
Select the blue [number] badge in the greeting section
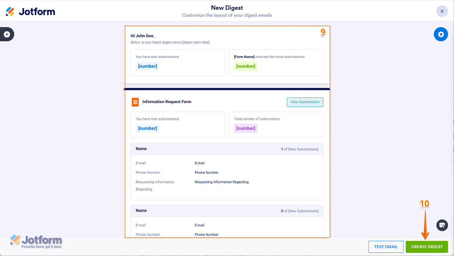[x=148, y=66]
